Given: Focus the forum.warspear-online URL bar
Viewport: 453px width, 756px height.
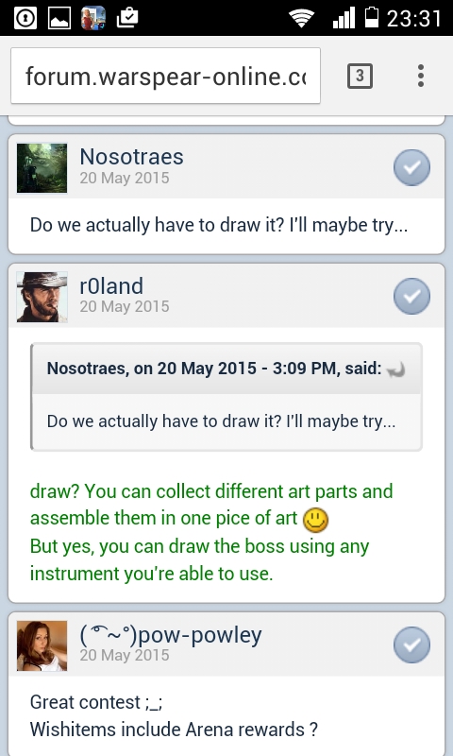Looking at the screenshot, I should tap(165, 76).
